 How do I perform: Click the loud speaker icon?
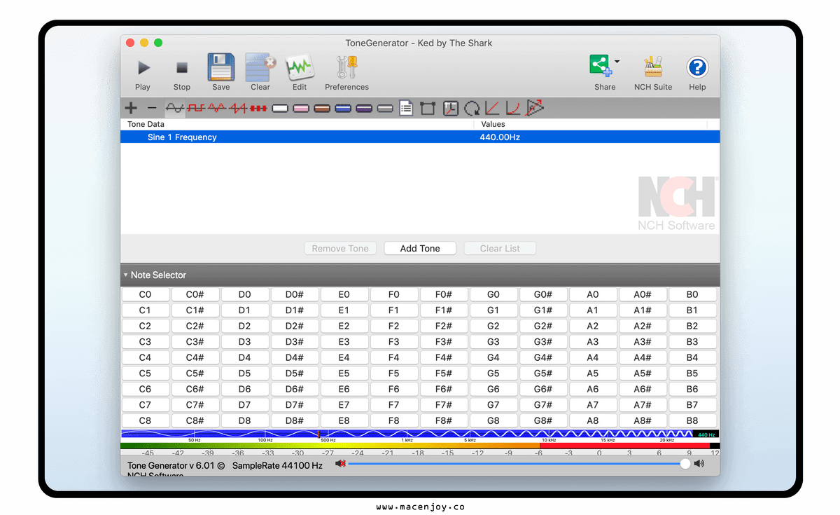[x=699, y=464]
